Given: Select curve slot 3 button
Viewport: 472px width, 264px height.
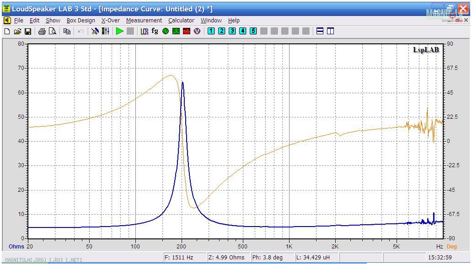Looking at the screenshot, I should (232, 31).
